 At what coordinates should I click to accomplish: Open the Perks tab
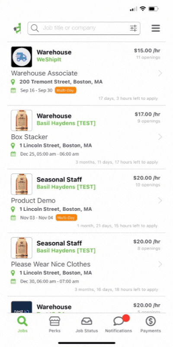click(x=54, y=324)
